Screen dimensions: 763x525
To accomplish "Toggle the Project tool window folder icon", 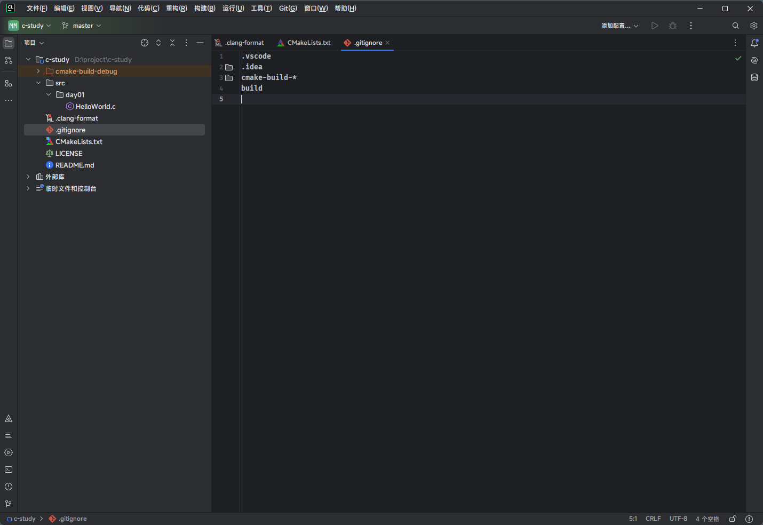I will point(9,43).
